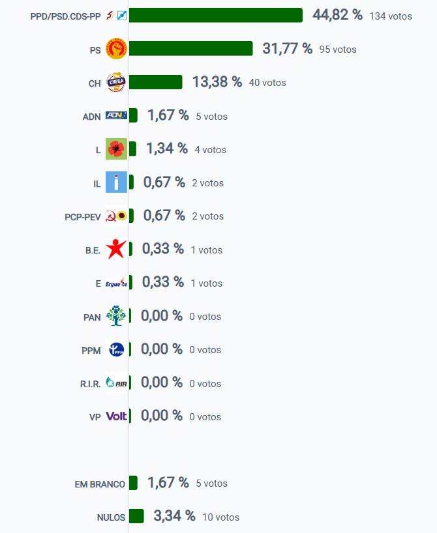Click the PS green result bar
This screenshot has width=437, height=533.
(191, 49)
